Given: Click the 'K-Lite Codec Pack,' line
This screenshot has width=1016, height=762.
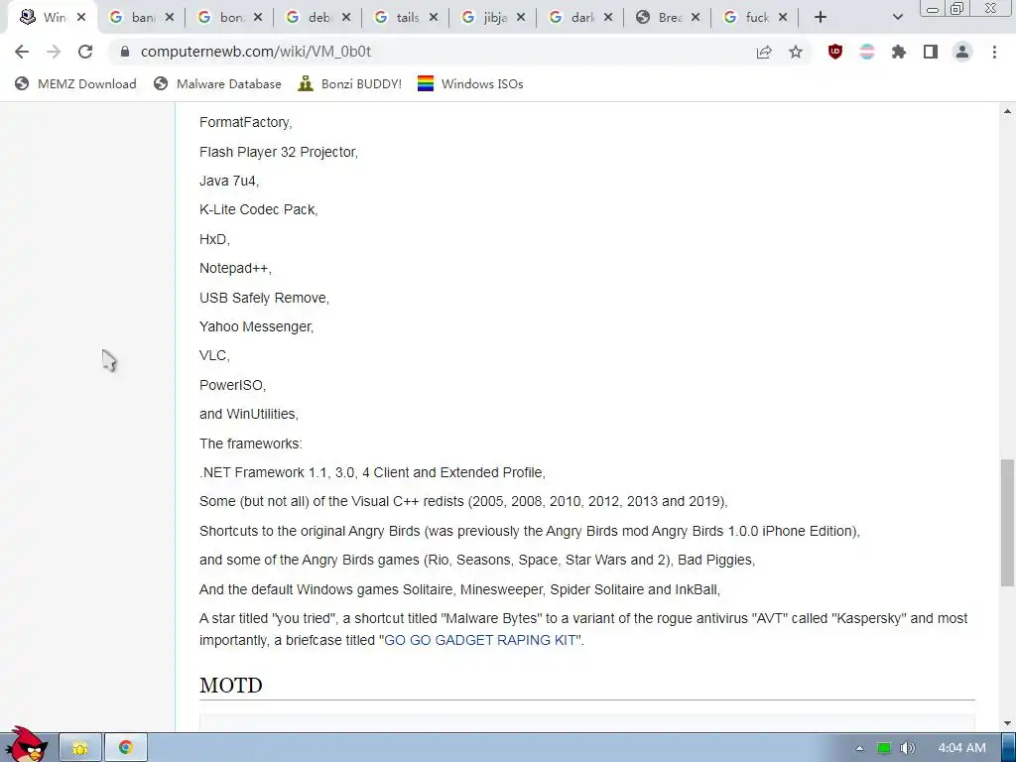Looking at the screenshot, I should click(x=259, y=210).
